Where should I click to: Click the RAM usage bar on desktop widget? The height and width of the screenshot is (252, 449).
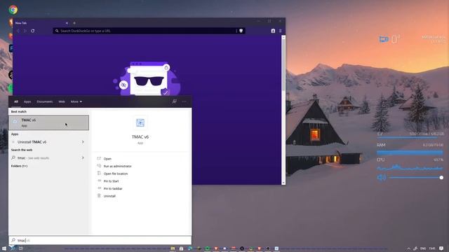410,153
